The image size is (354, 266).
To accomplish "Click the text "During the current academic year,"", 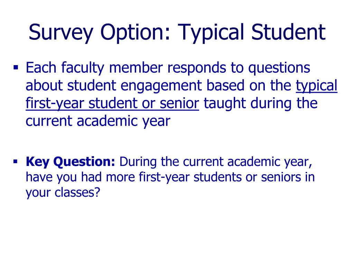I will tap(216, 162).
